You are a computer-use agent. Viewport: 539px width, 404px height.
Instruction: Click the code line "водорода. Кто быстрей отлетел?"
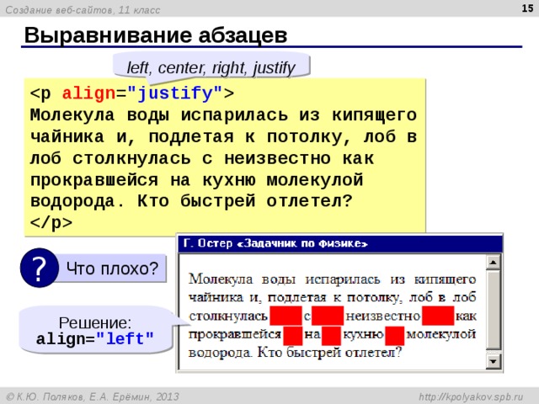[191, 201]
